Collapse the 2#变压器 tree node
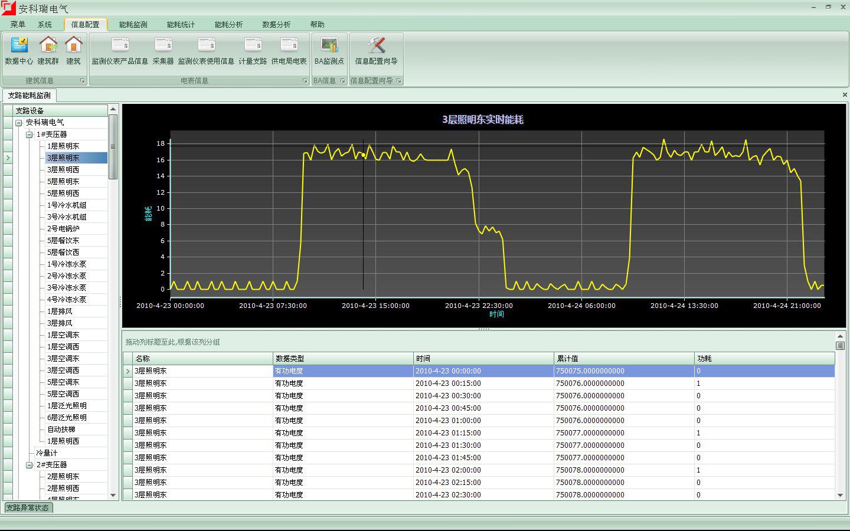The height and width of the screenshot is (531, 850). pyautogui.click(x=30, y=465)
